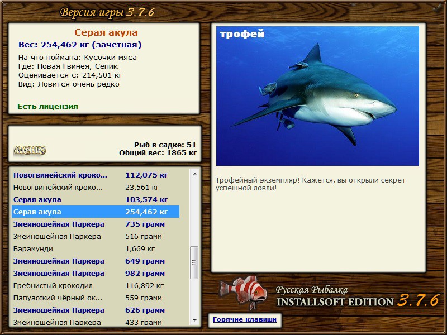Pick Гребнистый крокодил 116,892 кг
Viewport: 447px width, 335px height.
point(96,285)
